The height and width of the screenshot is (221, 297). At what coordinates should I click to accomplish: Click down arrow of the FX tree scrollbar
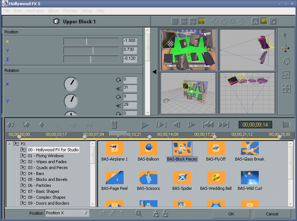click(x=92, y=204)
